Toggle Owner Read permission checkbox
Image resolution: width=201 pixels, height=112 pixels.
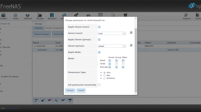pos(110,60)
